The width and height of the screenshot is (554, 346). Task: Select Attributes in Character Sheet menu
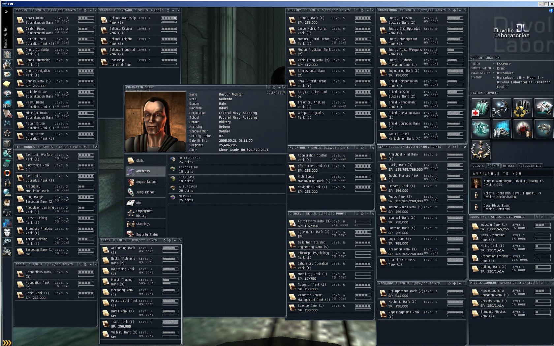[x=145, y=171]
